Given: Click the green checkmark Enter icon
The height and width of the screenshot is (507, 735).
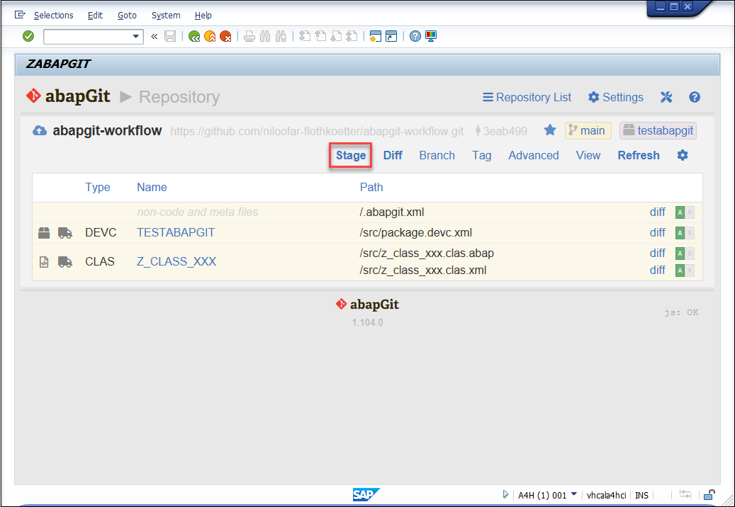Looking at the screenshot, I should 28,36.
